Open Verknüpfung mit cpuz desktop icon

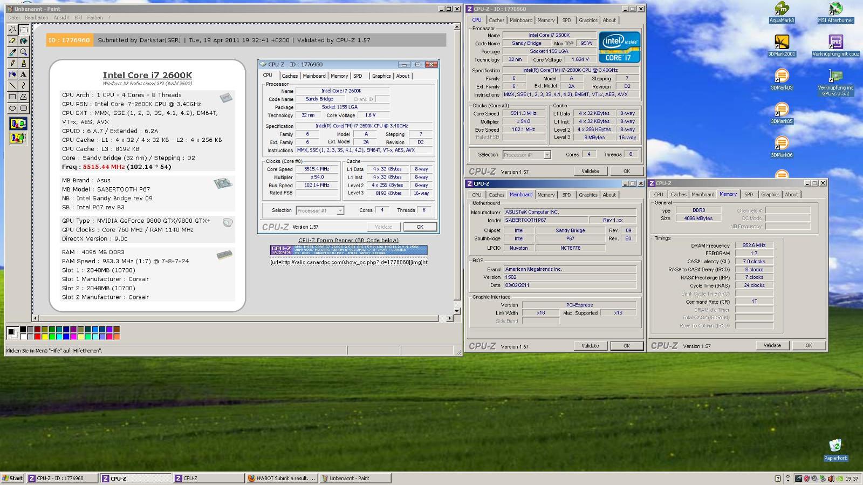pos(835,46)
